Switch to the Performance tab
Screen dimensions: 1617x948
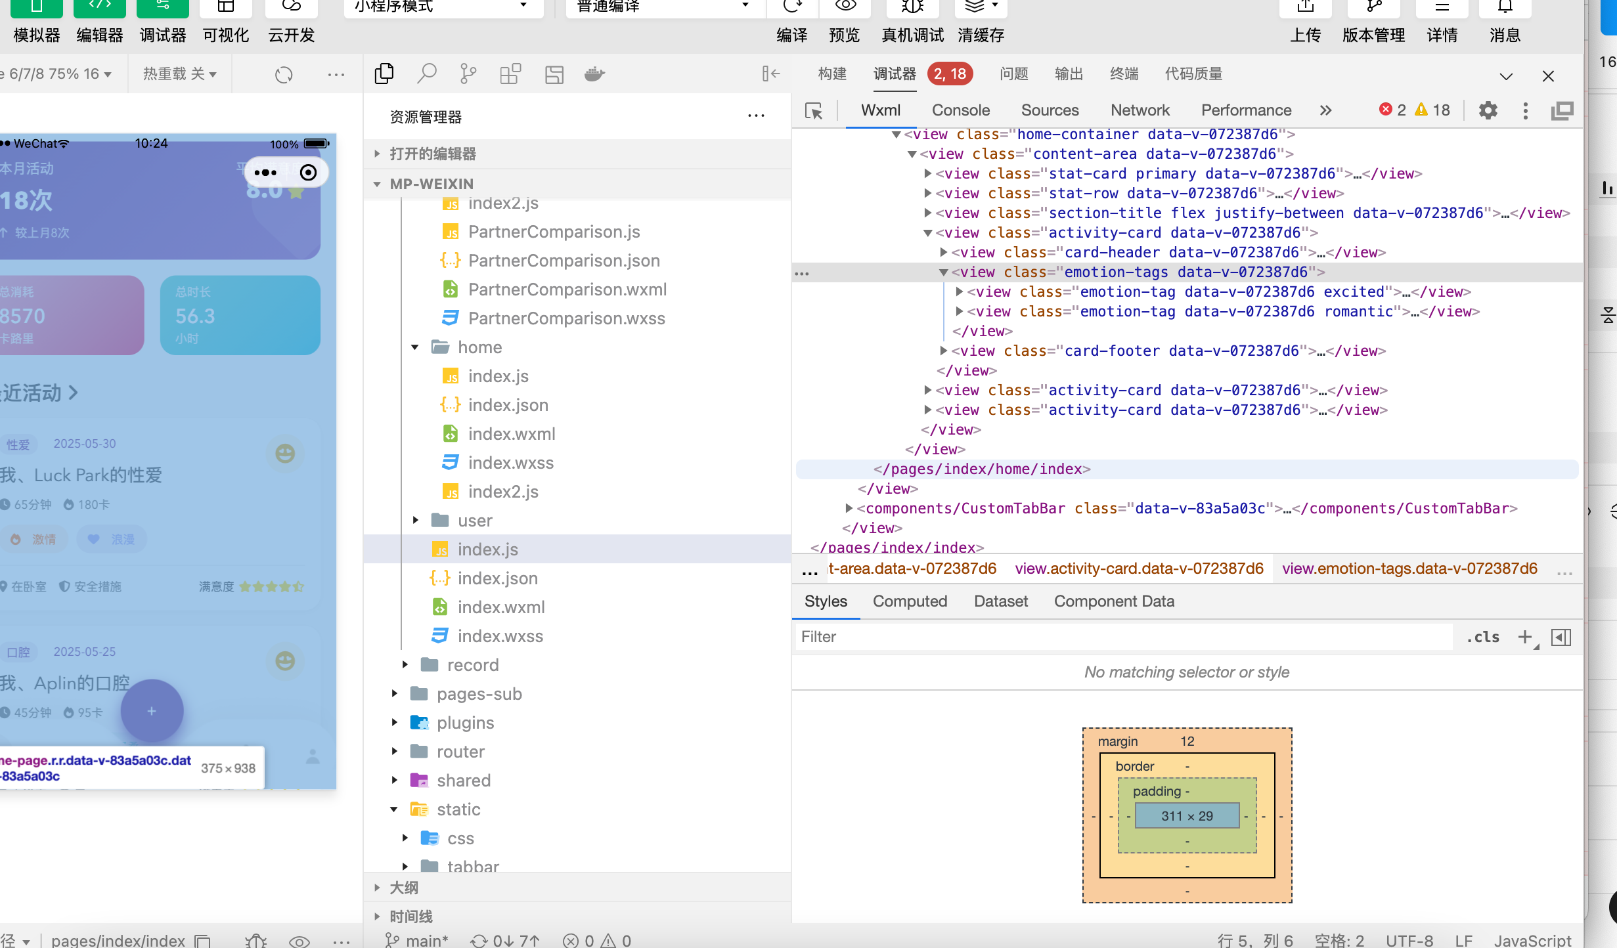[1246, 110]
